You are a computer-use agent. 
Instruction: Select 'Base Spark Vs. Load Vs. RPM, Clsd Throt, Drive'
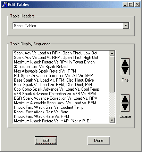click(x=54, y=80)
